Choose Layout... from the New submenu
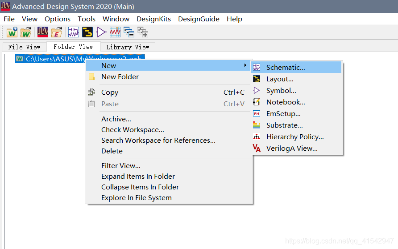Viewport: 398px width, 249px height. (296, 79)
